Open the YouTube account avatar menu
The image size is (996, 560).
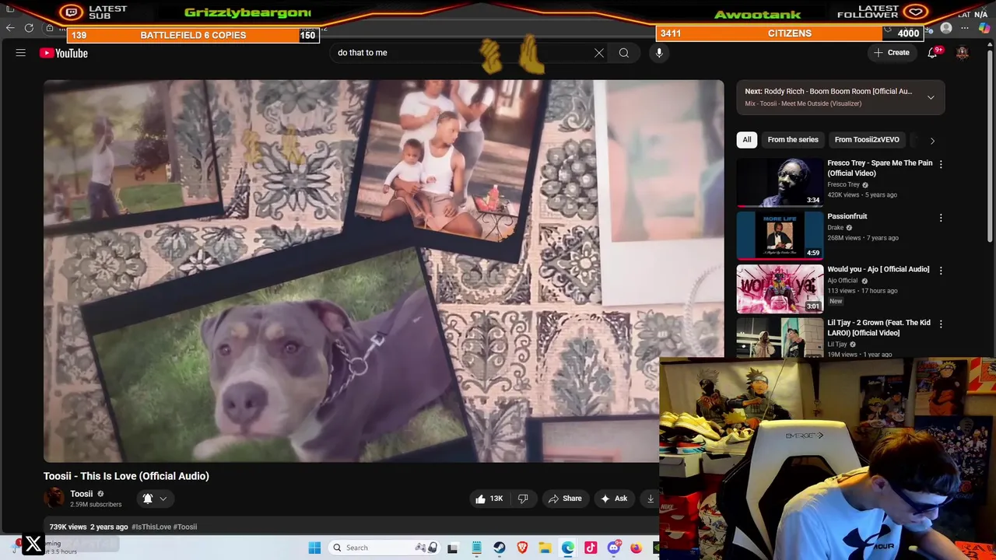point(963,53)
